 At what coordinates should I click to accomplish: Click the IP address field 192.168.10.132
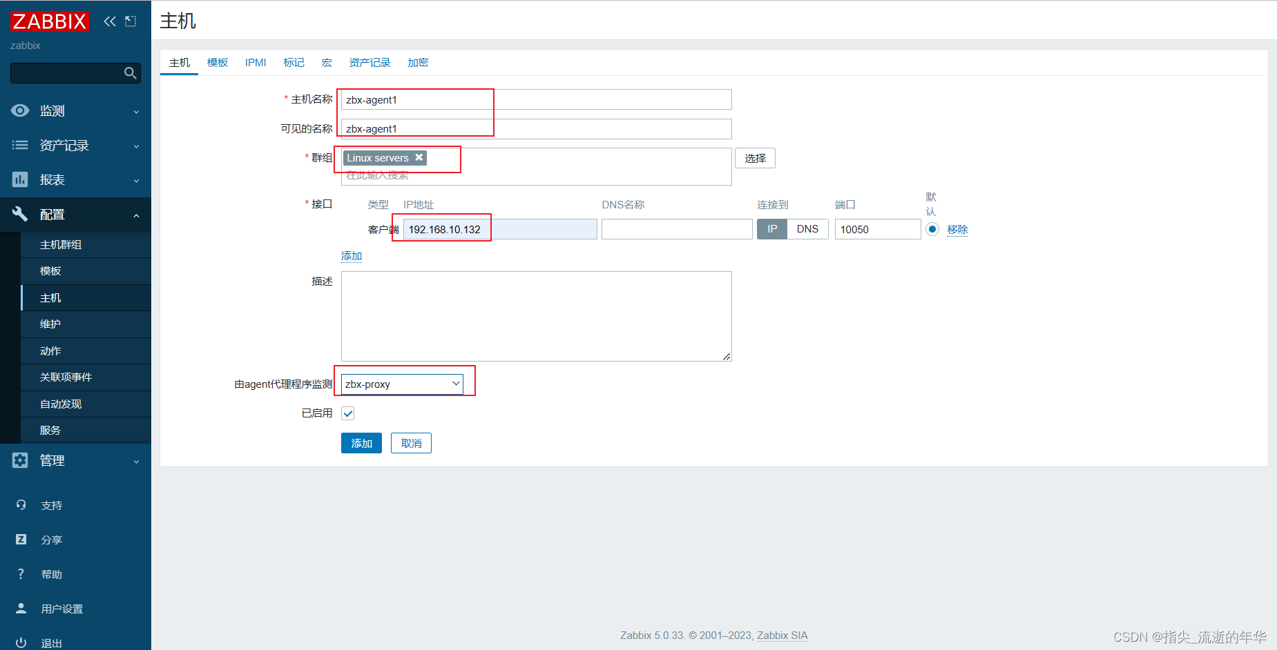[500, 229]
